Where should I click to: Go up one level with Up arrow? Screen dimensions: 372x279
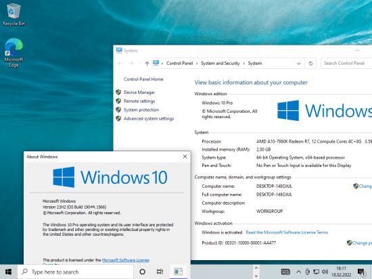(147, 64)
